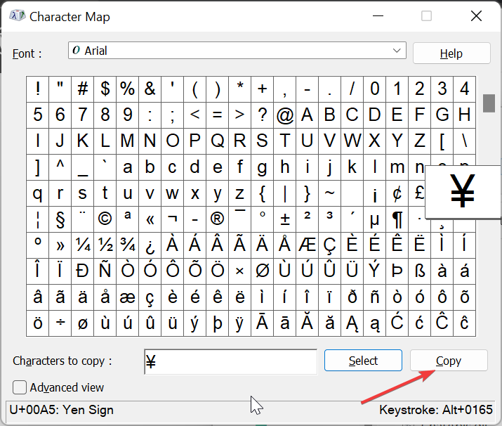502x426 pixels.
Task: Select the three quarters ¾ fraction
Action: coord(127,245)
